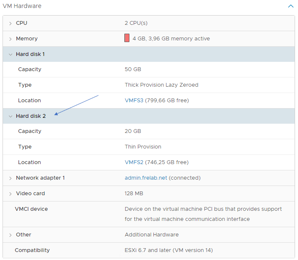298x260 pixels.
Task: Click the VMCI device label
Action: (31, 209)
